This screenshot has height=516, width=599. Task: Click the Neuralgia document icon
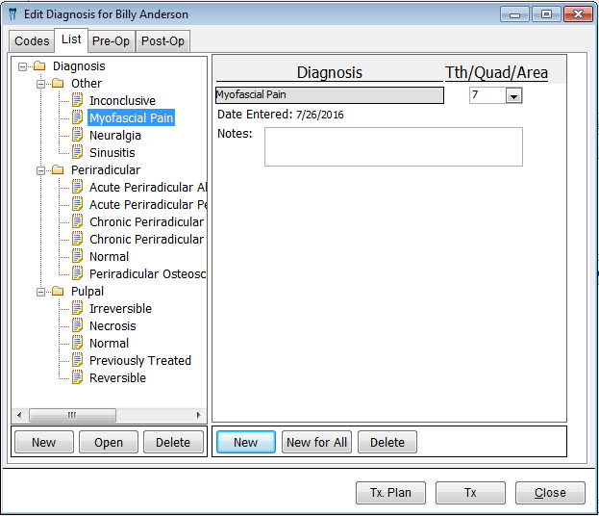(78, 136)
